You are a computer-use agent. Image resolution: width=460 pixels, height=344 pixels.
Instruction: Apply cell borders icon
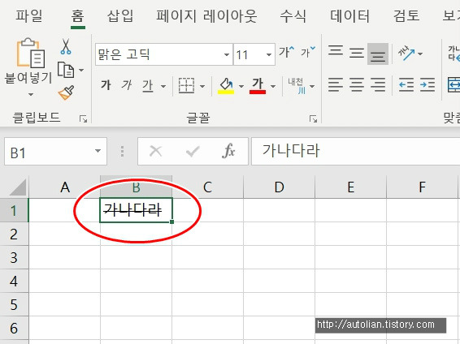coord(187,86)
